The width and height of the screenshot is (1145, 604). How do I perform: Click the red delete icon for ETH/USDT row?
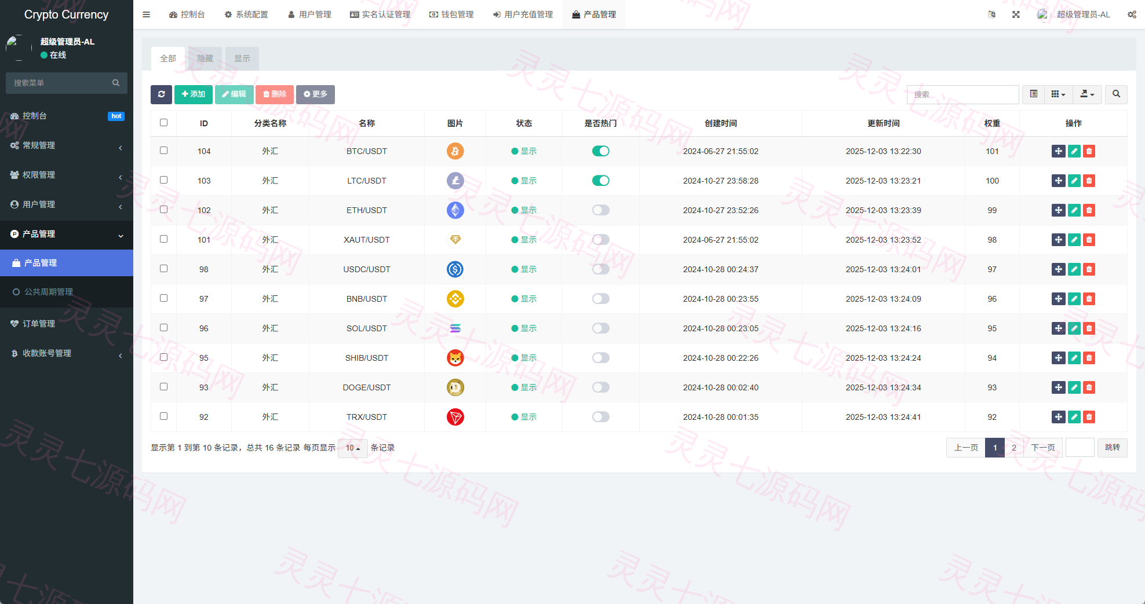coord(1089,210)
